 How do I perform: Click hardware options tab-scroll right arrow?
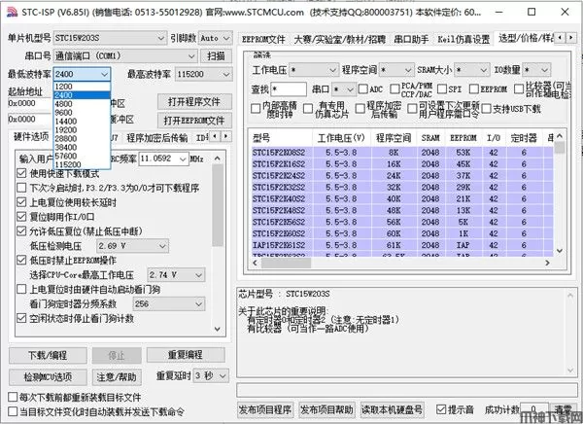[x=226, y=136]
